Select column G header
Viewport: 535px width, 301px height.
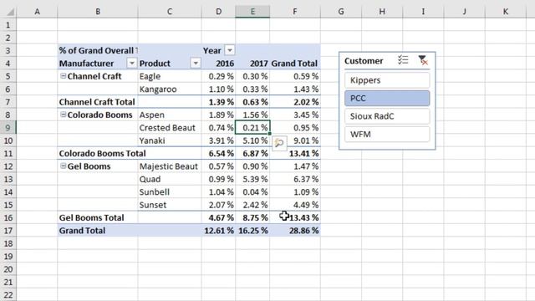click(341, 12)
